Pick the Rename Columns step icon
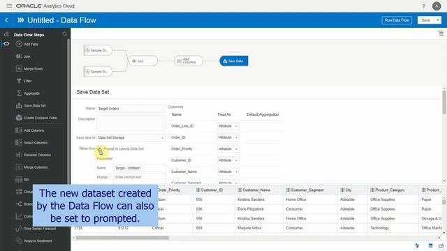The image size is (447, 251). [x=19, y=155]
